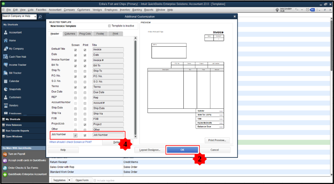Viewport: 334px width, 184px height.
Task: Select Standard Work Order template row
Action: point(189,172)
